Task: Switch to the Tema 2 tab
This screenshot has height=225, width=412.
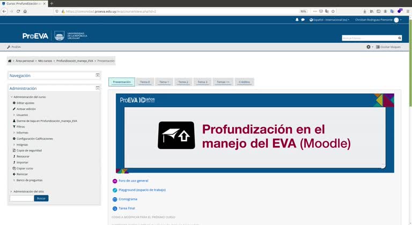Action: [x=183, y=82]
